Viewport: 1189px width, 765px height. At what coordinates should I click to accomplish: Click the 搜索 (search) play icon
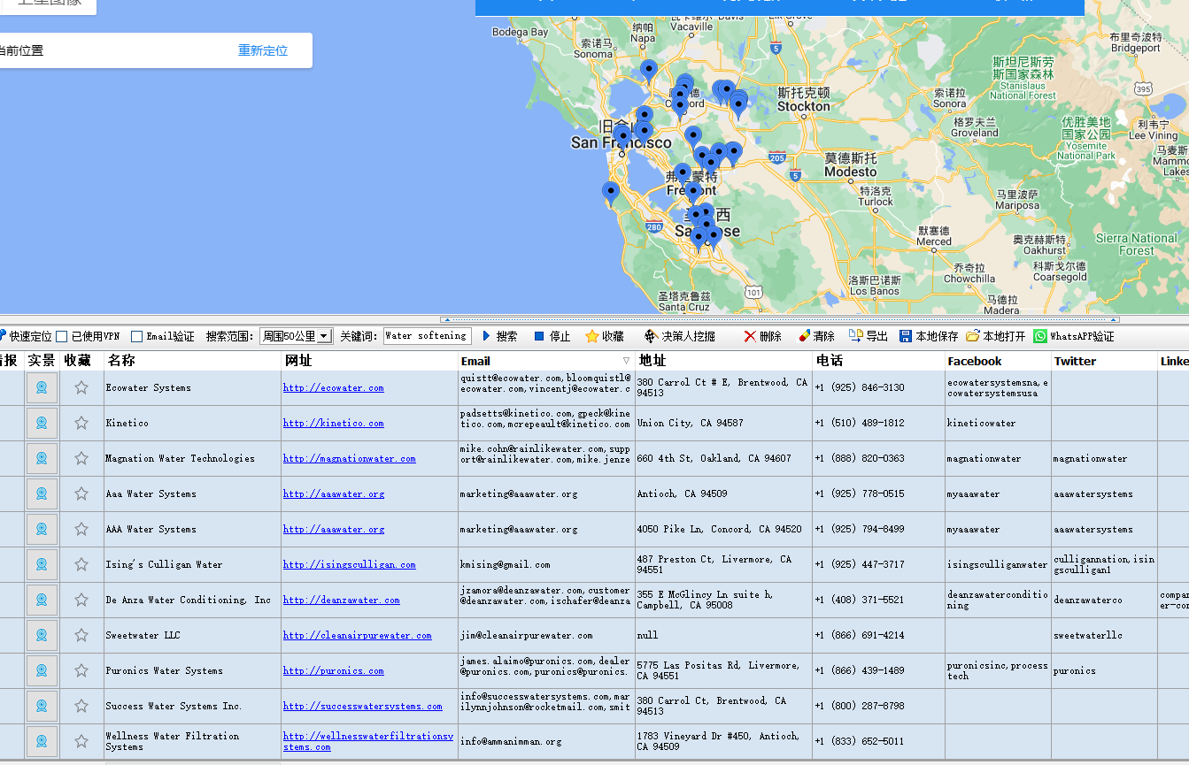click(x=487, y=336)
